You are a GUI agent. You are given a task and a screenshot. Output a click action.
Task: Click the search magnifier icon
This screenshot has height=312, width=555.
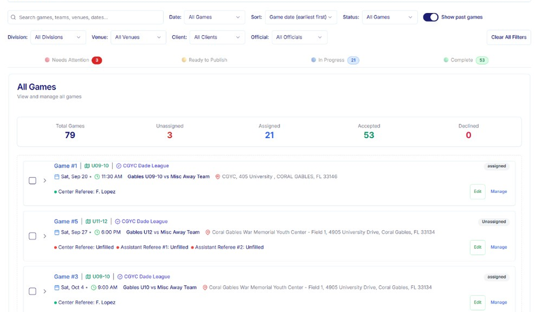[x=13, y=17]
